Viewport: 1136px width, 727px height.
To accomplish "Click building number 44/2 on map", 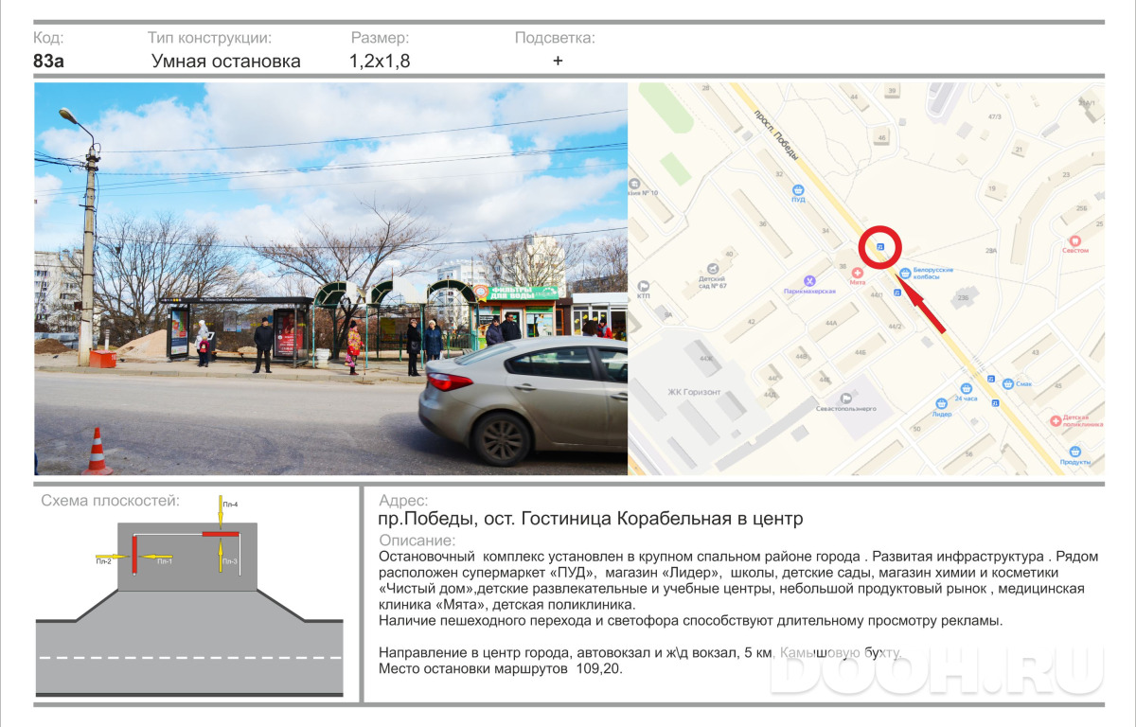I will (x=895, y=326).
